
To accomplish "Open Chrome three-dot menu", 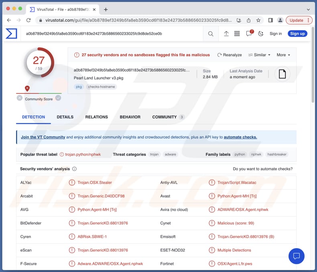I will coord(309,20).
